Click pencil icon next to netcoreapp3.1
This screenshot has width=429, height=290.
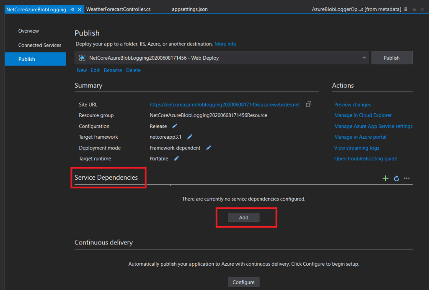click(x=190, y=137)
